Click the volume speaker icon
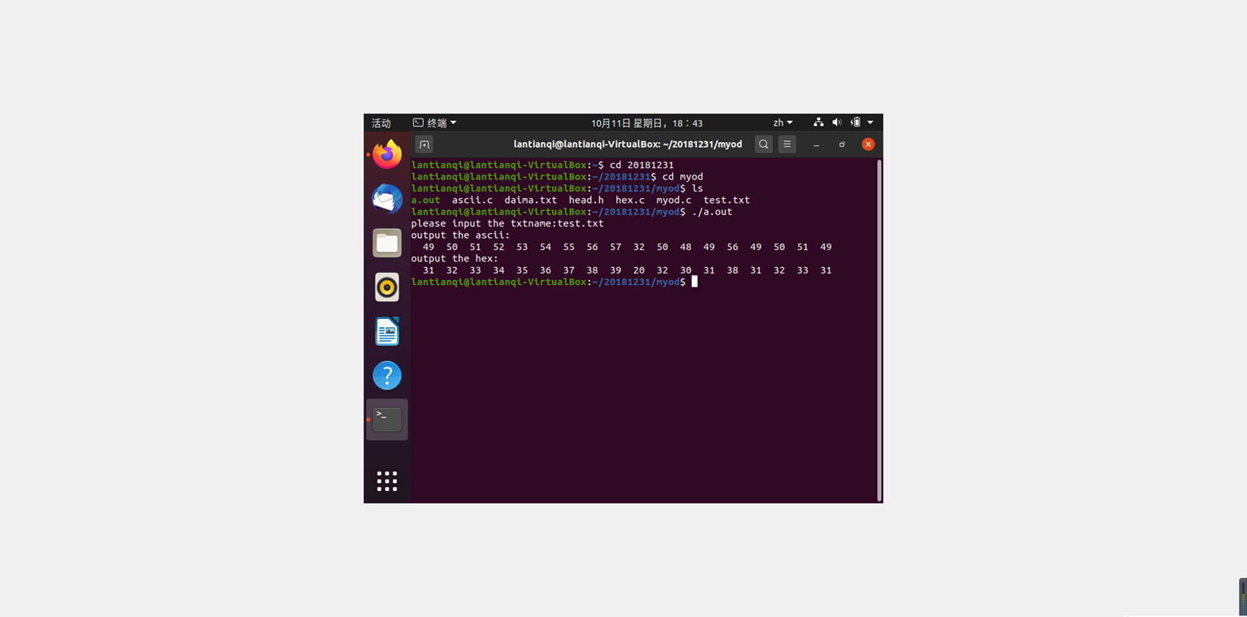The image size is (1247, 617). [837, 123]
